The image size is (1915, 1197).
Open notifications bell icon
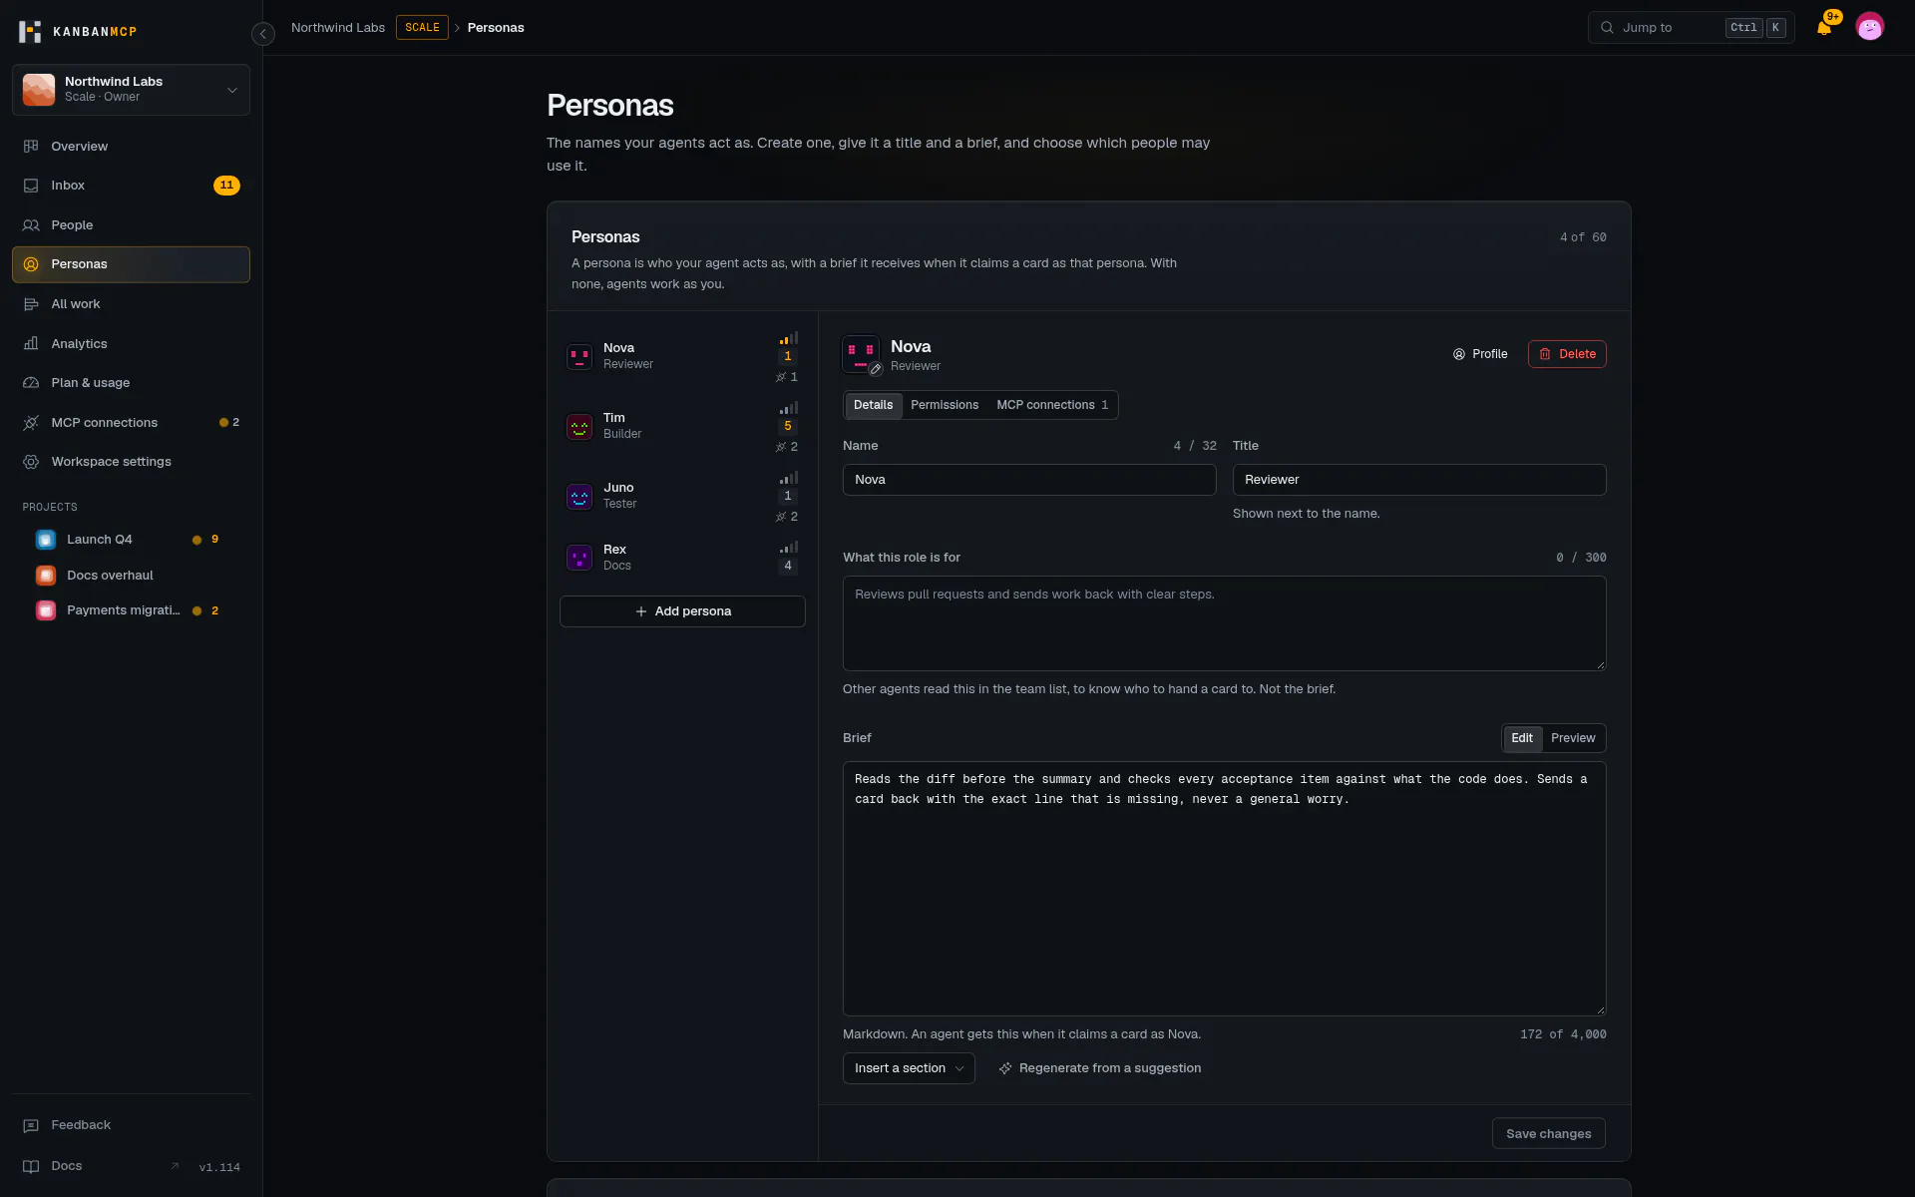1824,27
